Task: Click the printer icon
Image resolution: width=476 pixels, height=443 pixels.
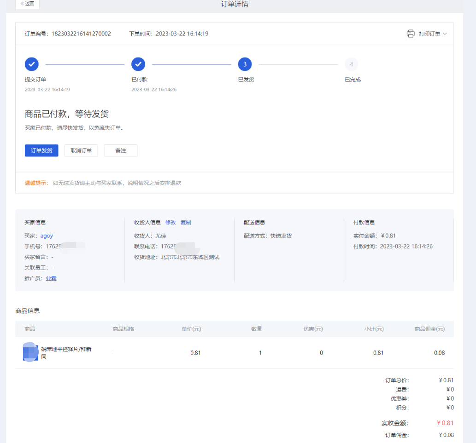Action: pos(411,34)
